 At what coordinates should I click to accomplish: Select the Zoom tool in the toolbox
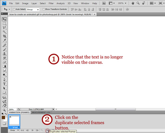click(4, 109)
